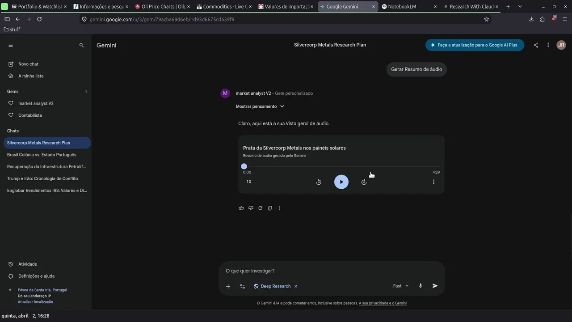
Task: Rewind the audio ten seconds
Action: (x=319, y=182)
